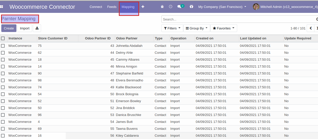The image size is (318, 139).
Task: Click Emerson Bowley partner name
Action: point(128,101)
